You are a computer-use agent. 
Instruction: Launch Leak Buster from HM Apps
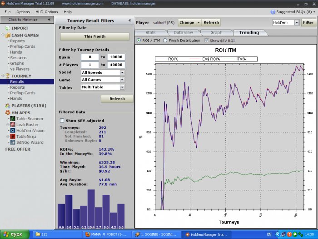coord(13,124)
